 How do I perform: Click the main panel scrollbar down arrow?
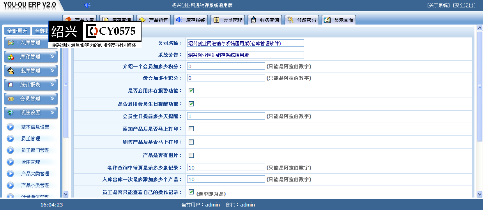[x=479, y=194]
